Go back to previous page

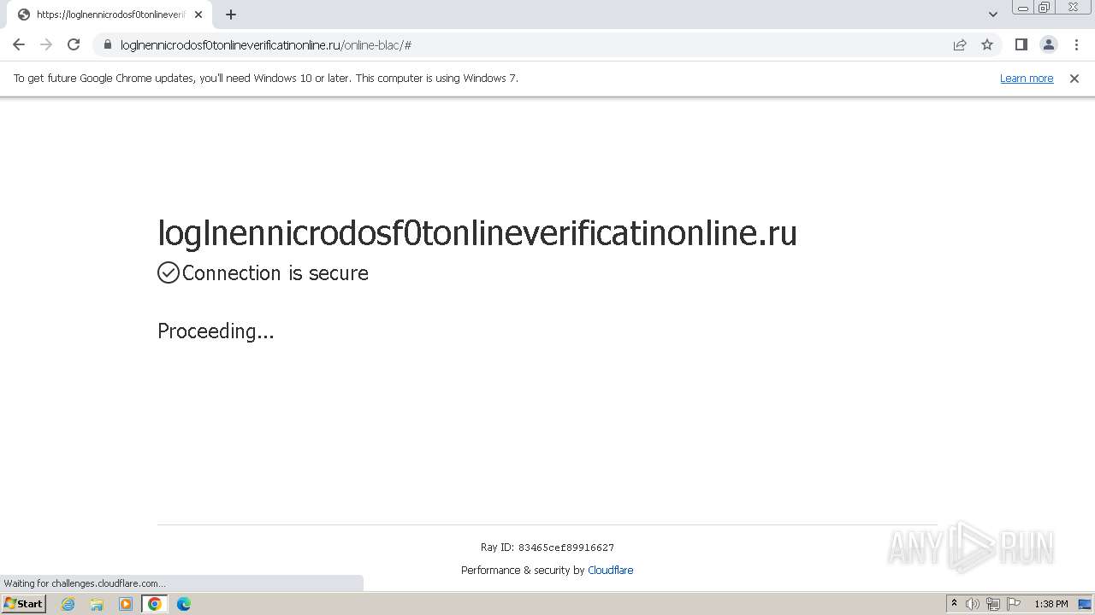pos(19,44)
